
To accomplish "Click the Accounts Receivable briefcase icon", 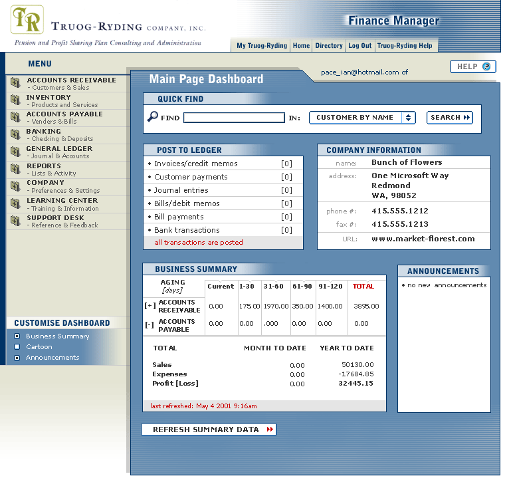I will 15,82.
